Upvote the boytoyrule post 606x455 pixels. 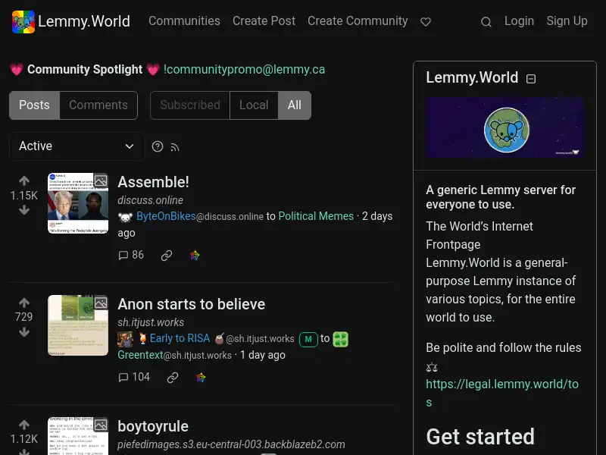(24, 425)
